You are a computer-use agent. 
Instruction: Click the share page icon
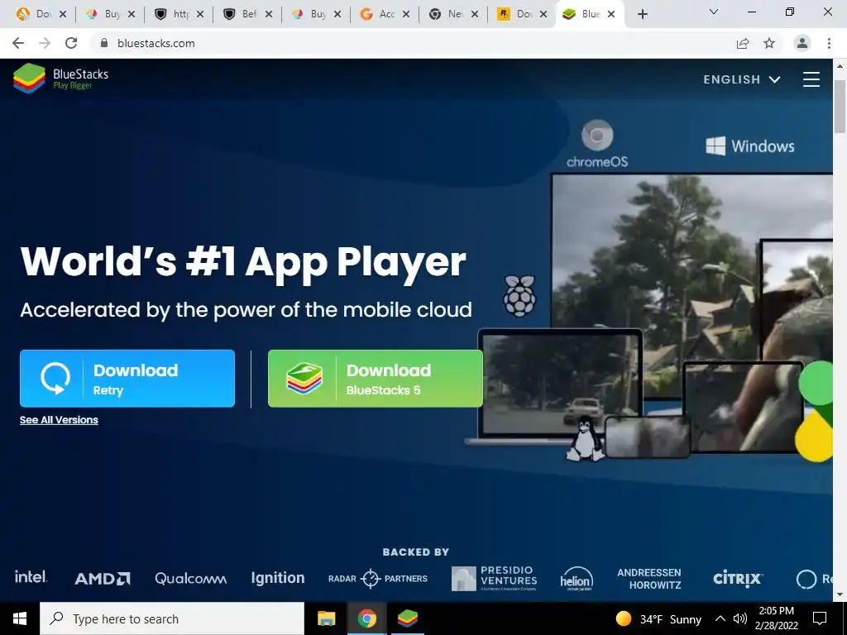pyautogui.click(x=743, y=43)
